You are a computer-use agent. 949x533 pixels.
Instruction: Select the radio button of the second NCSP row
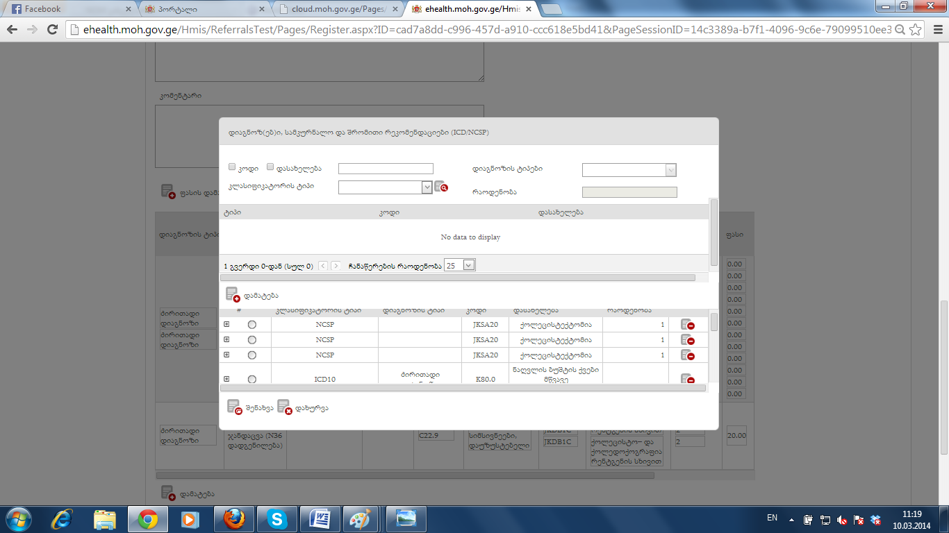(251, 340)
